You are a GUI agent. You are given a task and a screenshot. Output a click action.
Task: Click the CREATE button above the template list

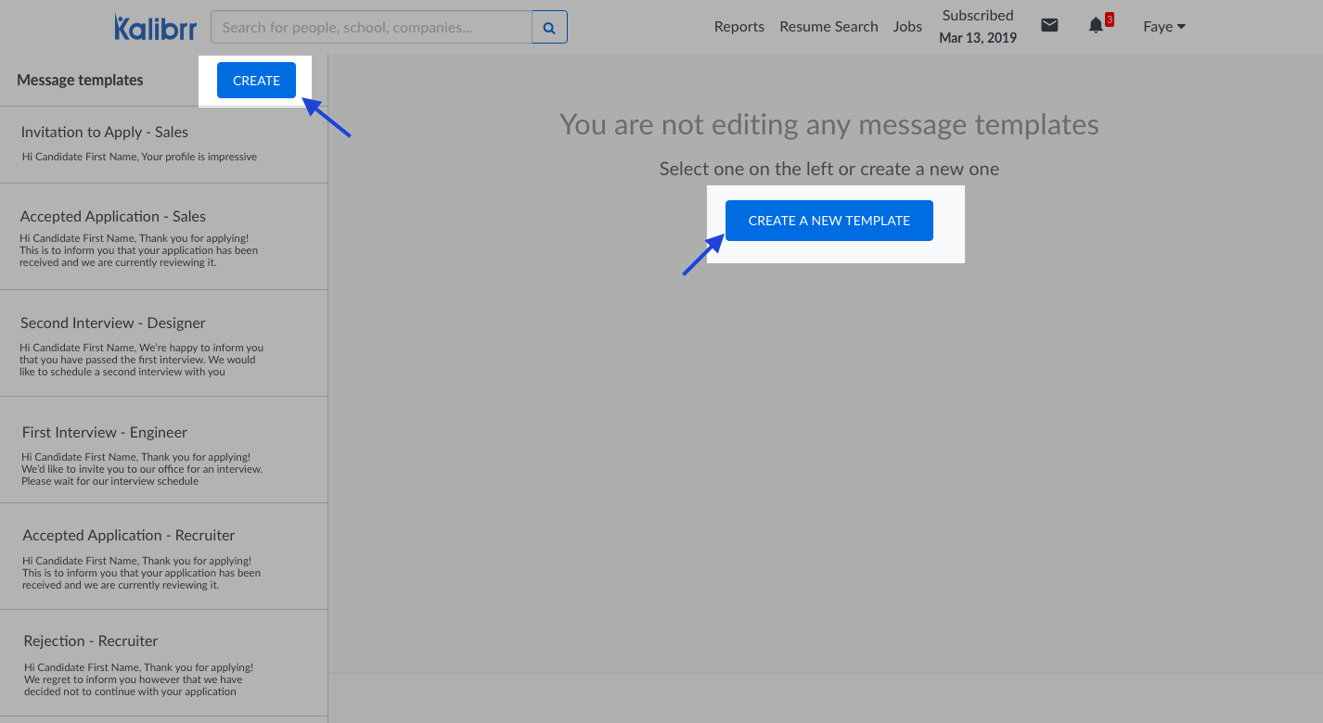pyautogui.click(x=256, y=80)
